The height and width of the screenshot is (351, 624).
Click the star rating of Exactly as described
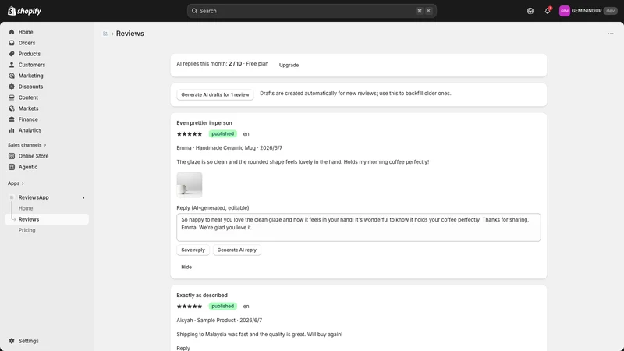coord(190,307)
